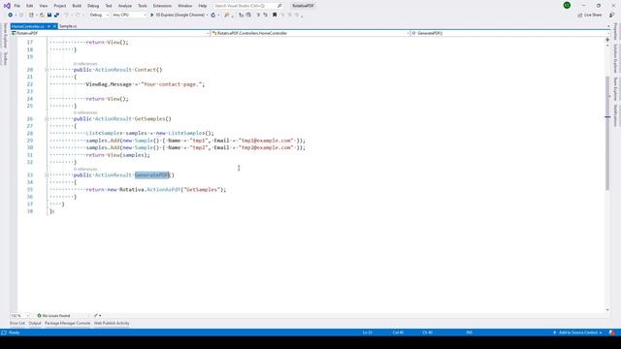621x349 pixels.
Task: Collapse the Contact method outline
Action: [x=47, y=70]
